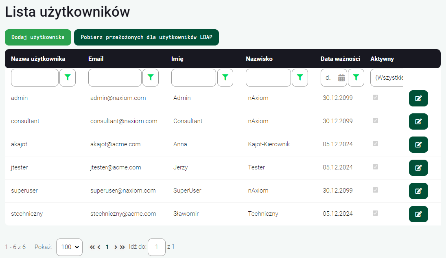Activate the filter icon for Imię column
This screenshot has width=446, height=258.
[225, 77]
